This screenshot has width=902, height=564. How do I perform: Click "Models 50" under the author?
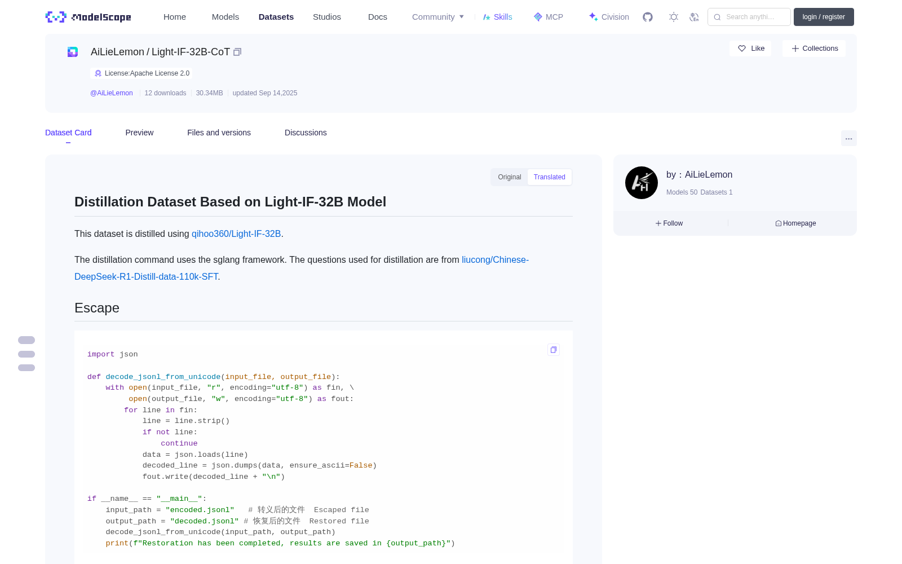pyautogui.click(x=682, y=192)
